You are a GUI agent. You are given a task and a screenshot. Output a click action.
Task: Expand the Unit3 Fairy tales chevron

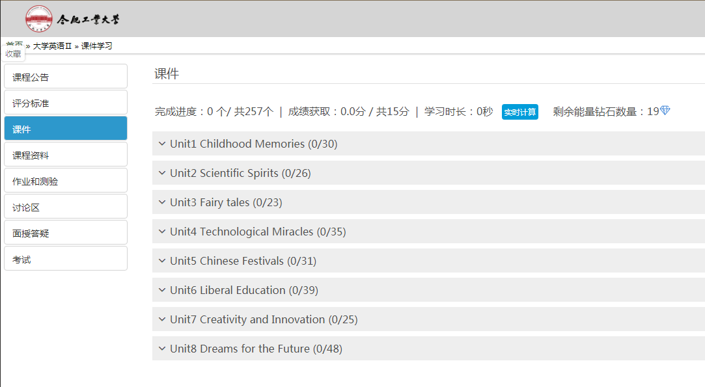[x=162, y=202]
